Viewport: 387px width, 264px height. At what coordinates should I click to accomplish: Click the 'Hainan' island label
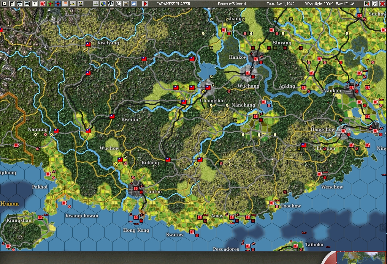(x=10, y=204)
